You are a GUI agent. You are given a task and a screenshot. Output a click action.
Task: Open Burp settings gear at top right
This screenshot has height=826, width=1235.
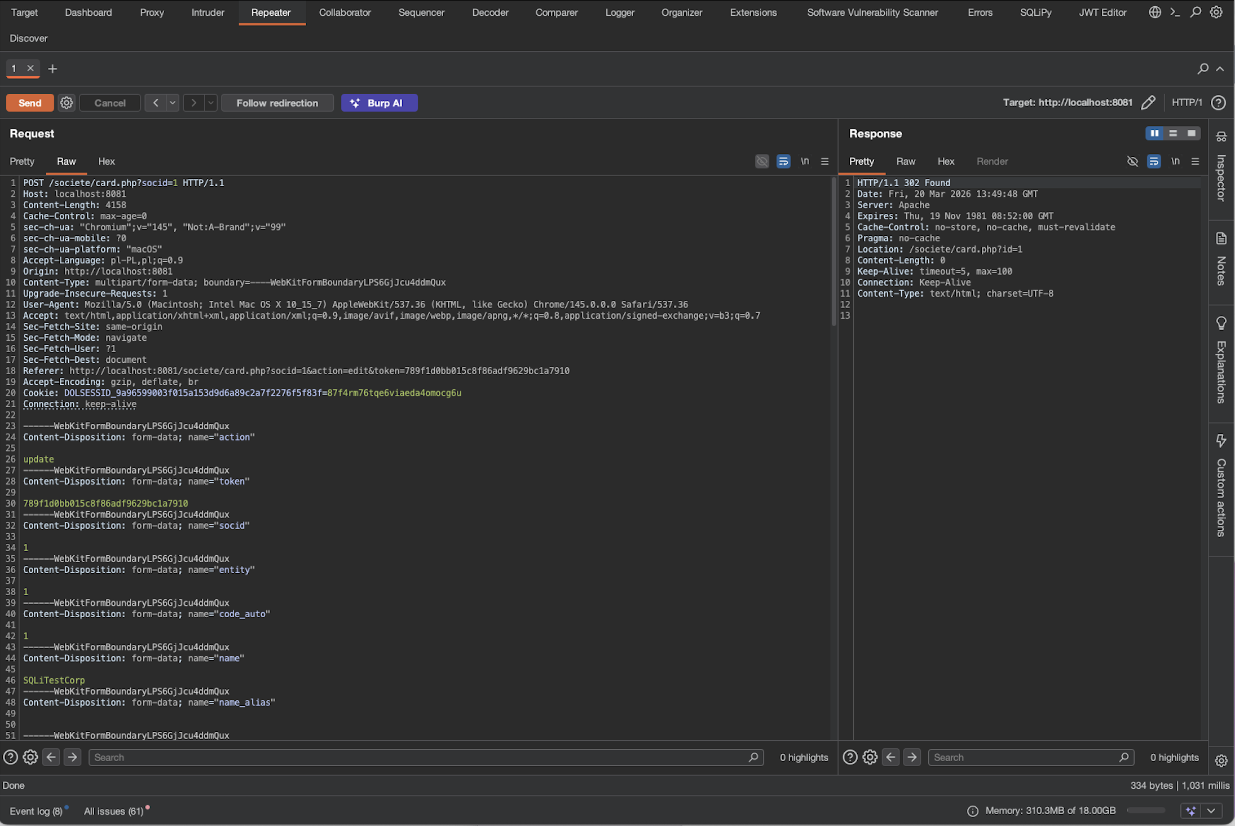[1216, 12]
